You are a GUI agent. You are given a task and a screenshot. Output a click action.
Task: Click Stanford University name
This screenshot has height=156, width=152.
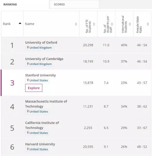pos(40,75)
